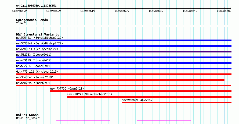Select the magenta MARCO gene track line
The height and width of the screenshot is (124, 239).
click(x=124, y=121)
